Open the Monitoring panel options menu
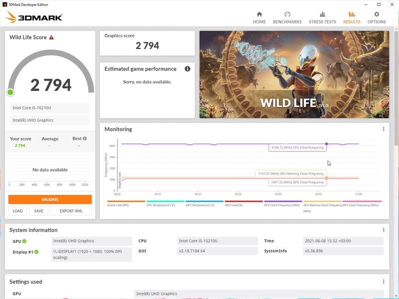This screenshot has width=399, height=299. coord(384,129)
